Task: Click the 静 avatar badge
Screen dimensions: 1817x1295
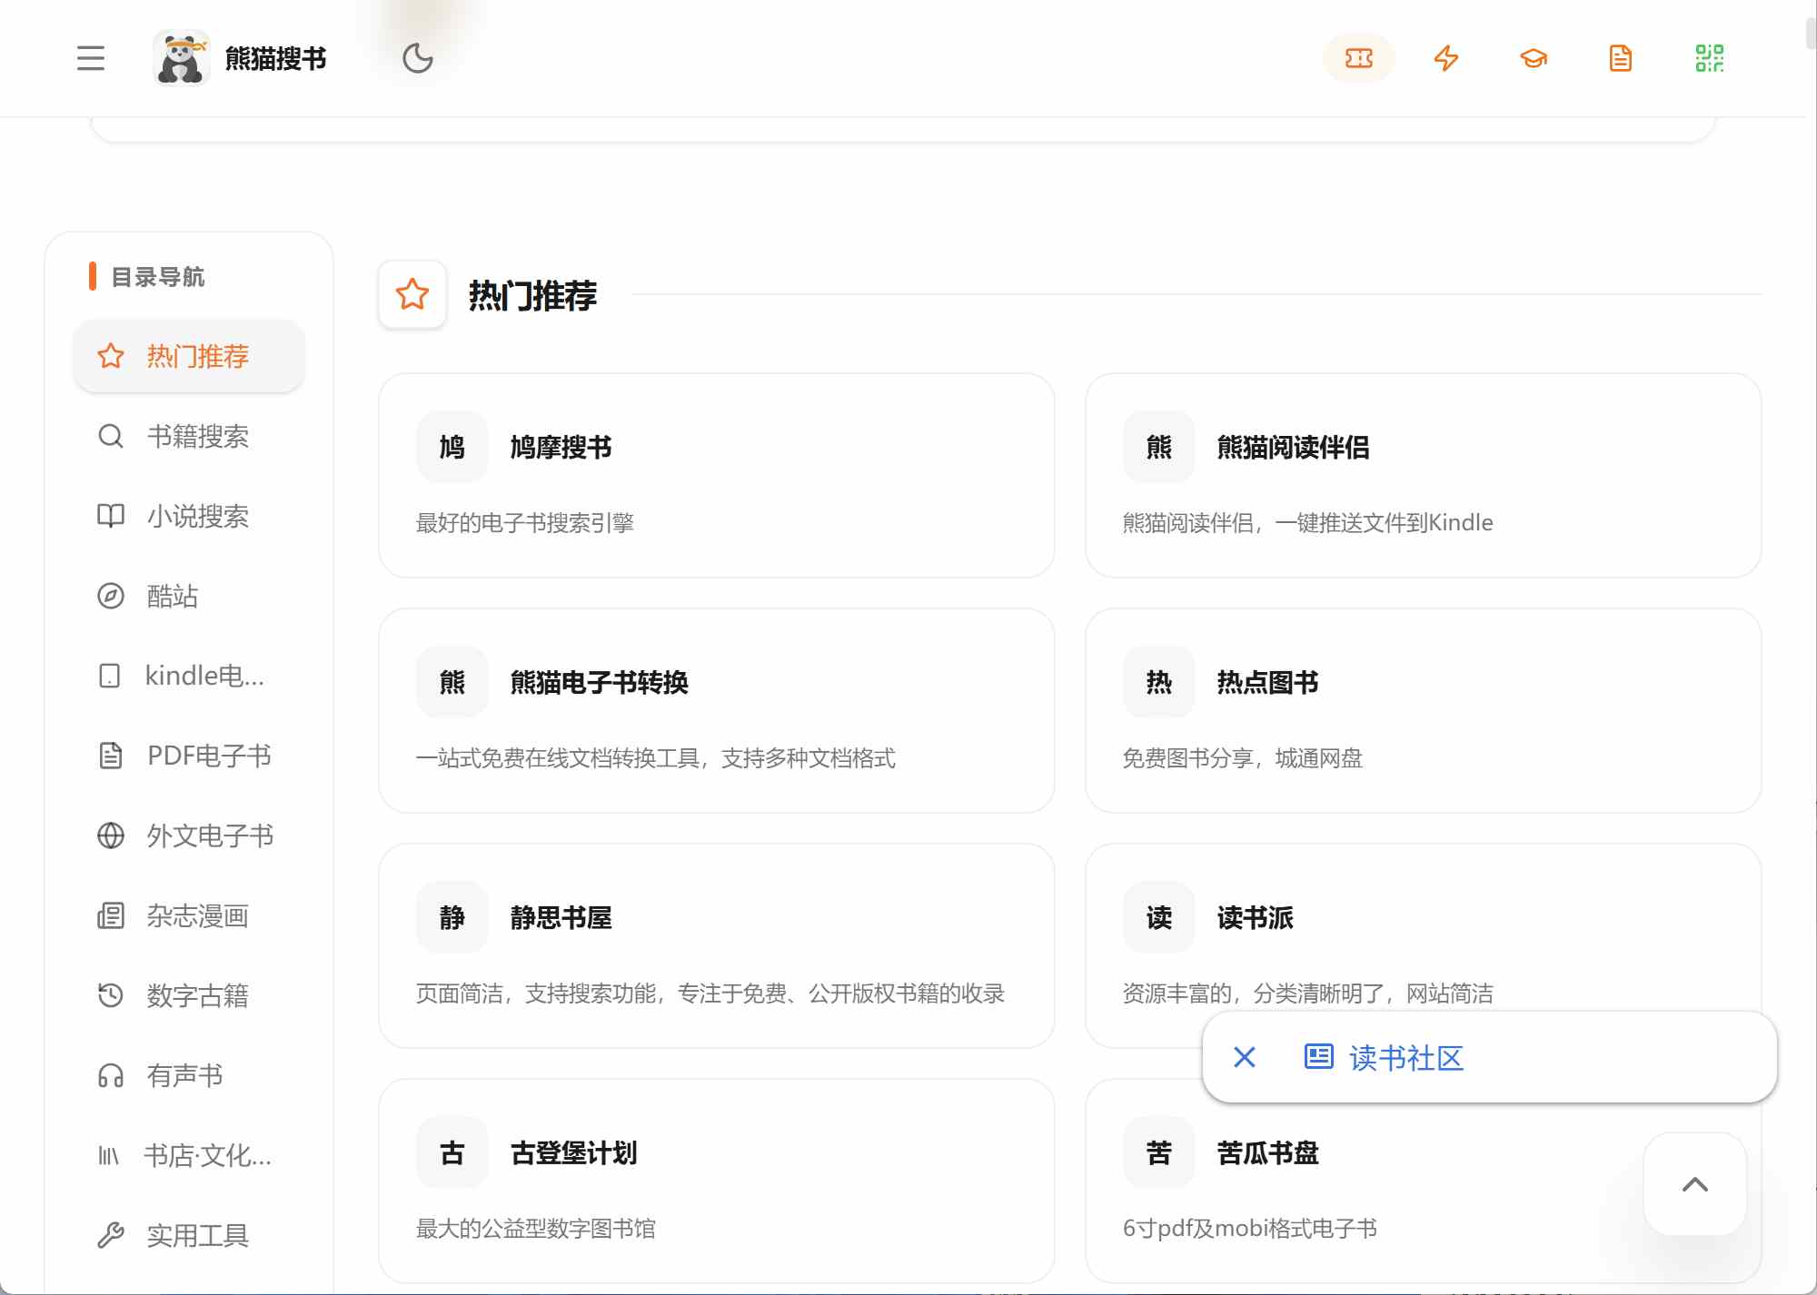Action: (x=452, y=917)
